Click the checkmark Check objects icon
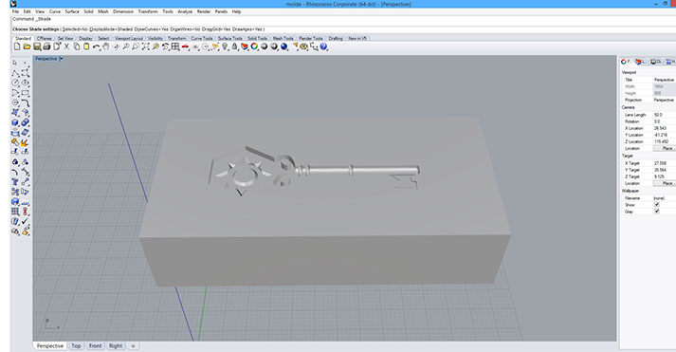 25,221
